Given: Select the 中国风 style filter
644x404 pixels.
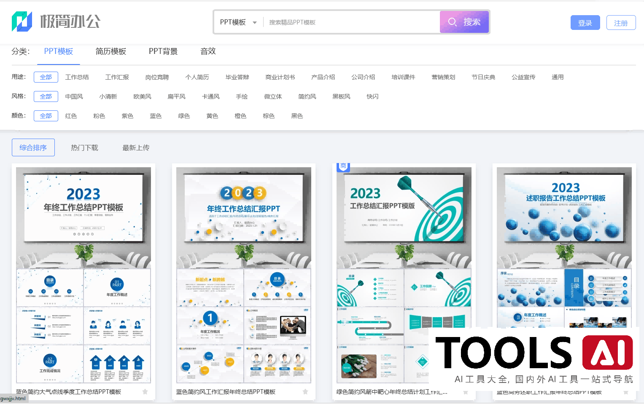Looking at the screenshot, I should [x=74, y=96].
